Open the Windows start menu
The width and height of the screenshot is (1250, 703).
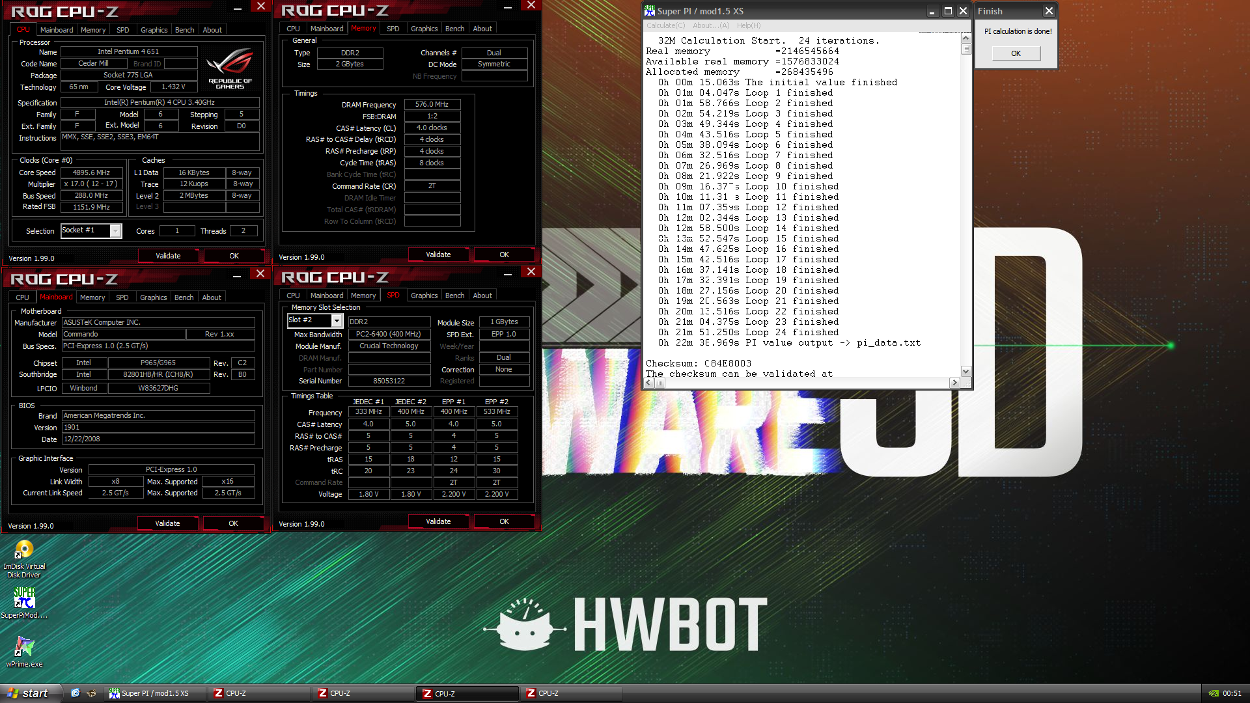click(31, 693)
